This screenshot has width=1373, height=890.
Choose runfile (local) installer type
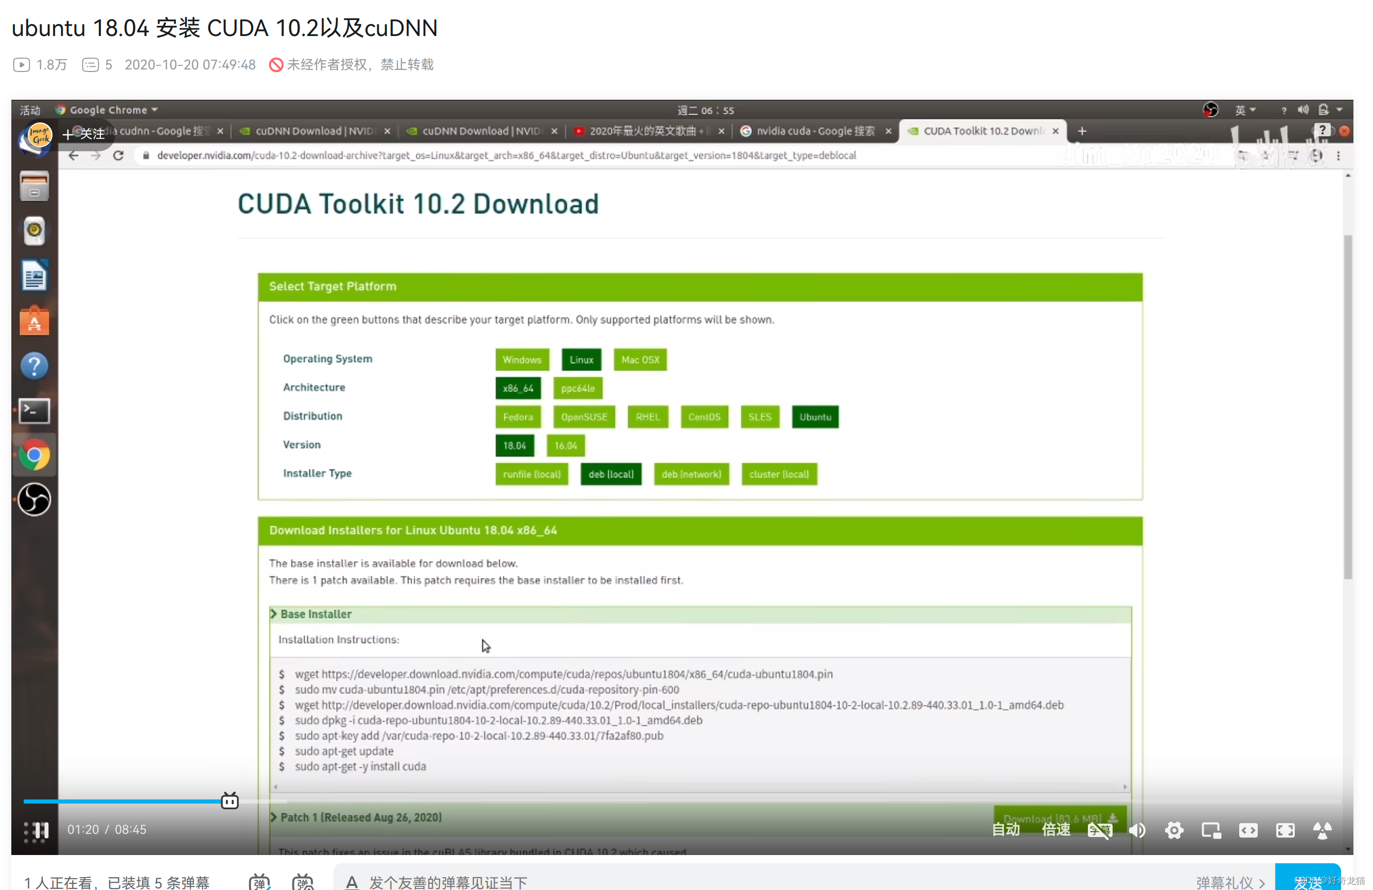coord(532,474)
